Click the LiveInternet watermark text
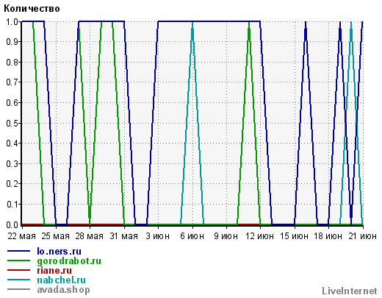 pos(350,291)
